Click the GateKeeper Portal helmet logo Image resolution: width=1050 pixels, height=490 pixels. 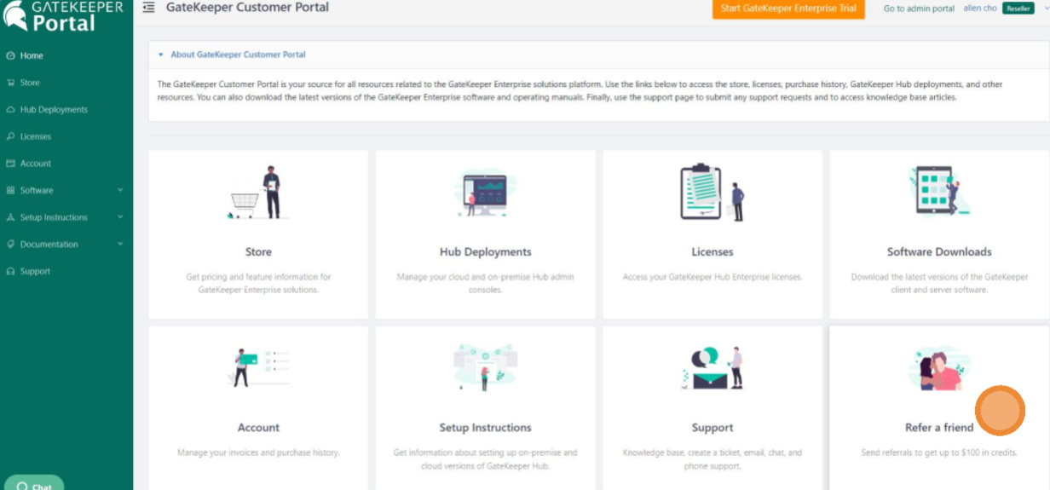pos(14,15)
